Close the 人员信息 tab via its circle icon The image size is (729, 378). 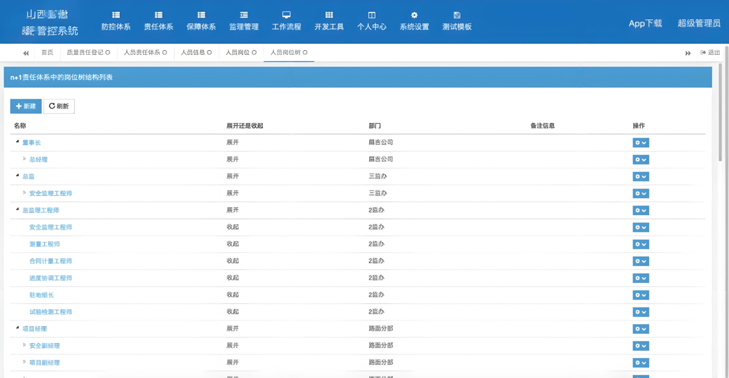pos(210,53)
